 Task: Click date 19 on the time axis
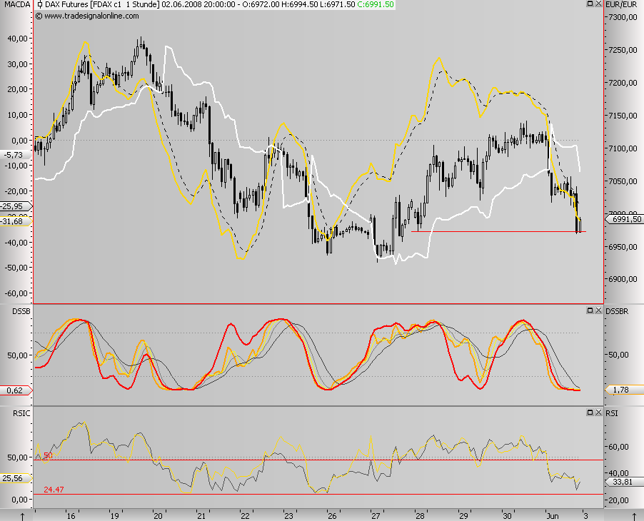tap(114, 516)
